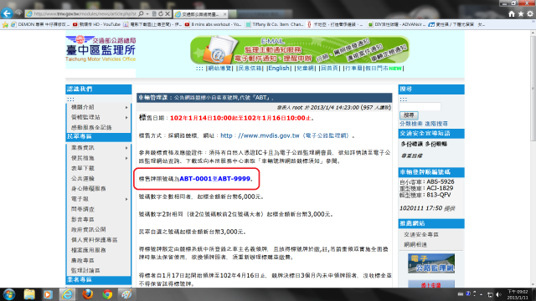Click the Stop loading X icon
The width and height of the screenshot is (536, 301).
(x=167, y=14)
